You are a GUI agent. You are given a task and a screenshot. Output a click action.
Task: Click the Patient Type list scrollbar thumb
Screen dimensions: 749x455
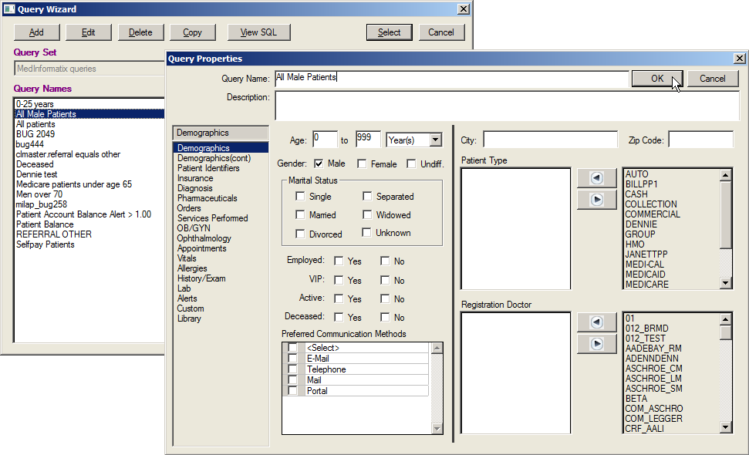pyautogui.click(x=726, y=215)
